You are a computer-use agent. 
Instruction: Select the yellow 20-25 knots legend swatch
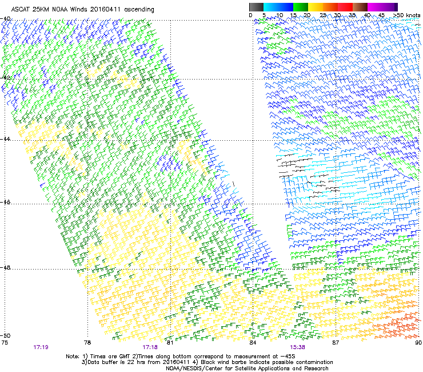tap(316, 7)
